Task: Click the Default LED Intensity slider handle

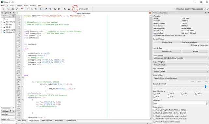Action: click(205, 87)
